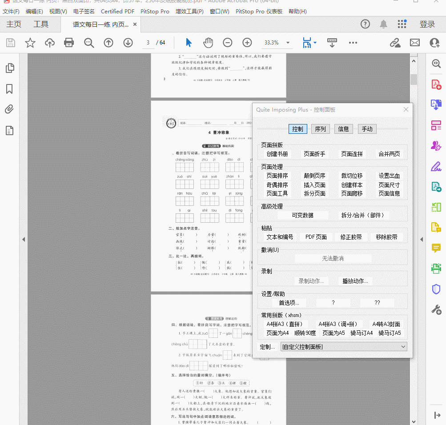The height and width of the screenshot is (425, 446).
Task: Click the 合并两页 button
Action: [x=389, y=154]
